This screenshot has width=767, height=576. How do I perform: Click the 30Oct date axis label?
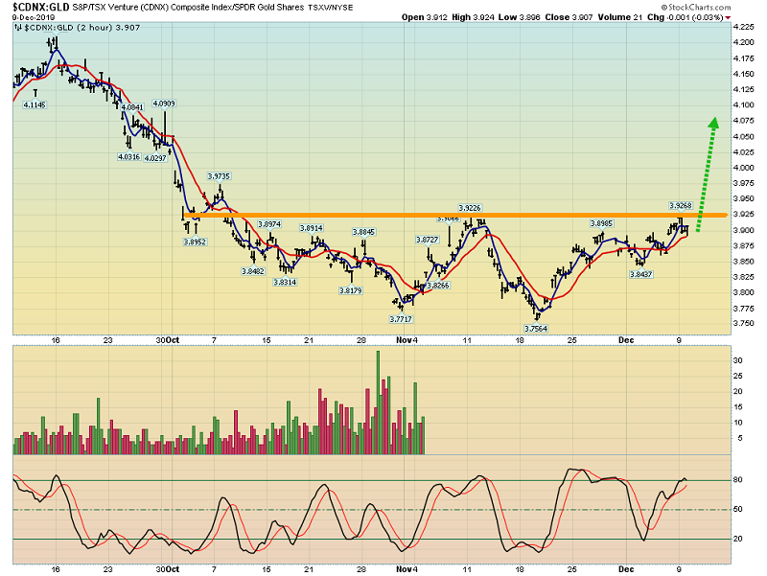(x=169, y=339)
